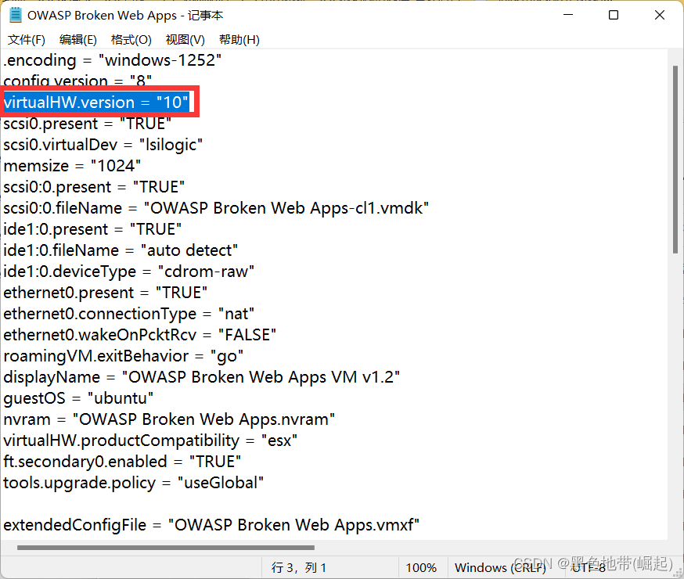
Task: Click the scsi0:0.fileName vmdk line
Action: (x=216, y=208)
